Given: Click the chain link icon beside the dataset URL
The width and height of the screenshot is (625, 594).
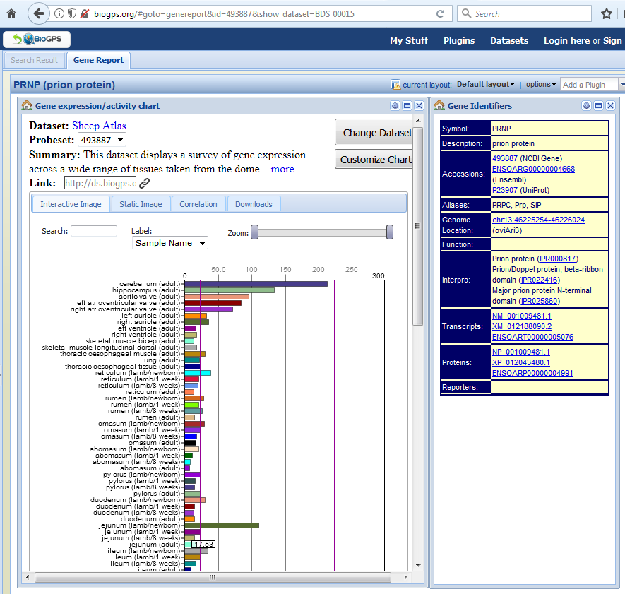Looking at the screenshot, I should (x=143, y=182).
